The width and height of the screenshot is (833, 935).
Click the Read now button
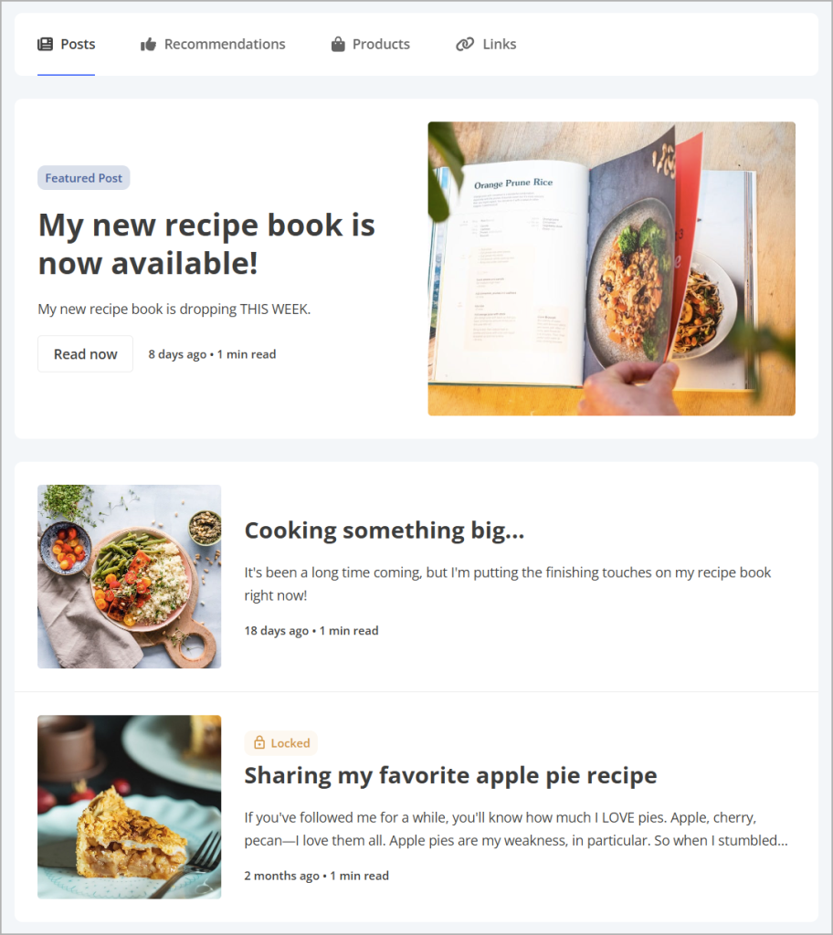click(x=85, y=354)
